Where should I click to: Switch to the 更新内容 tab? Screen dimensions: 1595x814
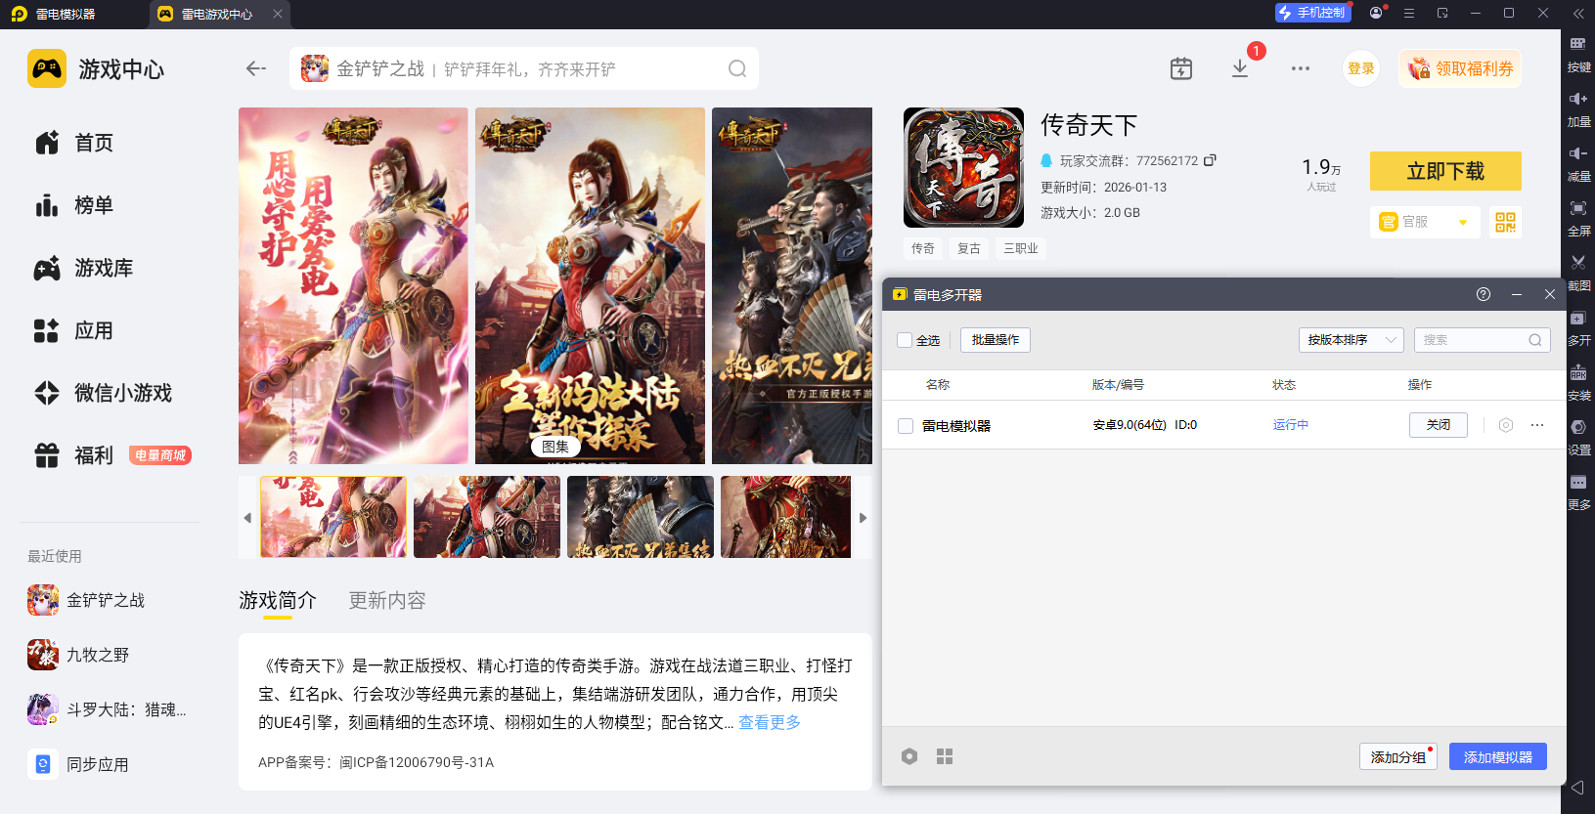click(x=387, y=600)
